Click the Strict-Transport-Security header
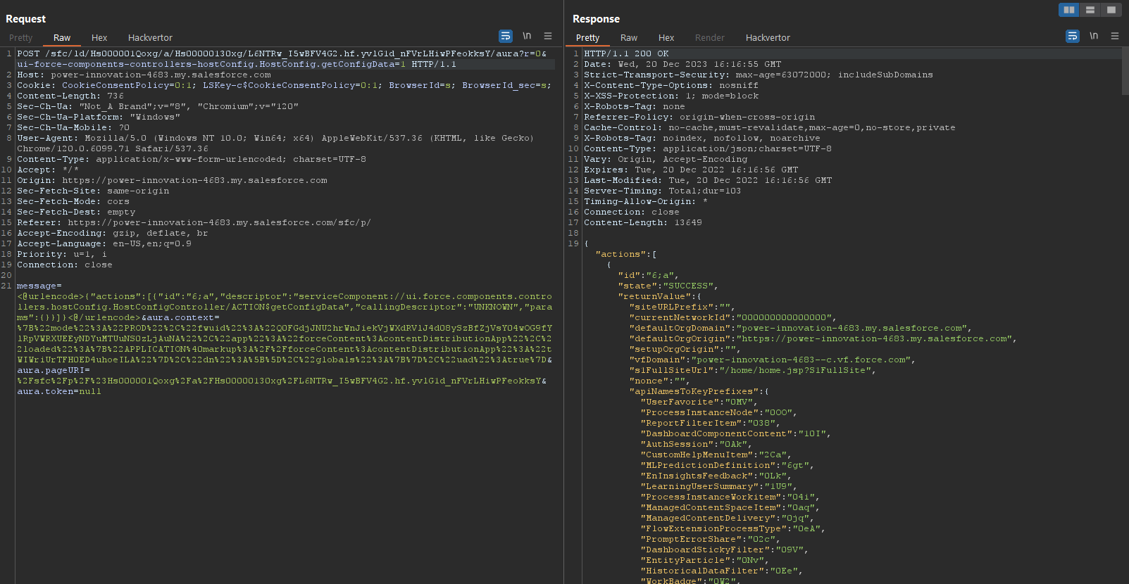Image resolution: width=1129 pixels, height=584 pixels. (x=759, y=75)
